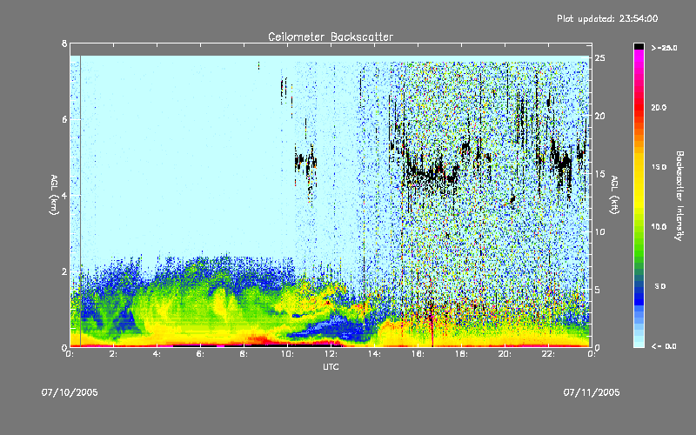The height and width of the screenshot is (435, 696).
Task: Select the "6:" hour tick label
Action: 201,354
